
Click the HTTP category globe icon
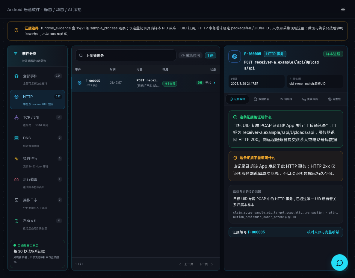click(x=16, y=97)
